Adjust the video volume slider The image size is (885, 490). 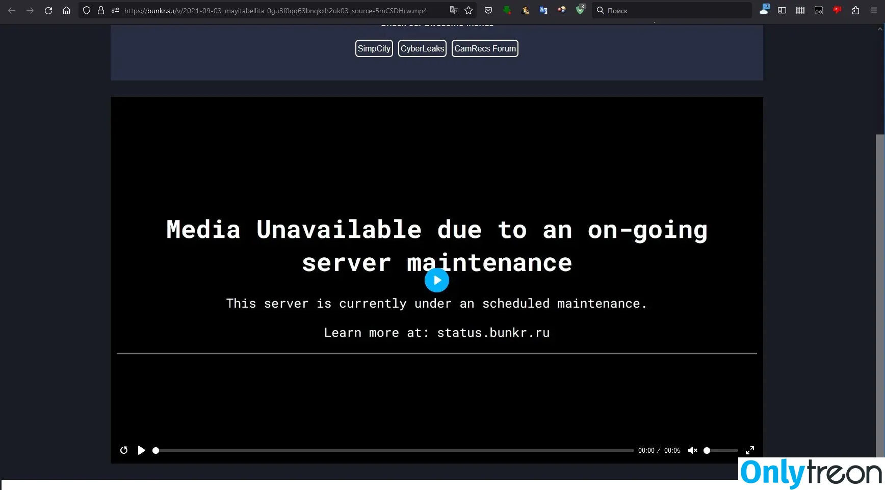click(721, 450)
